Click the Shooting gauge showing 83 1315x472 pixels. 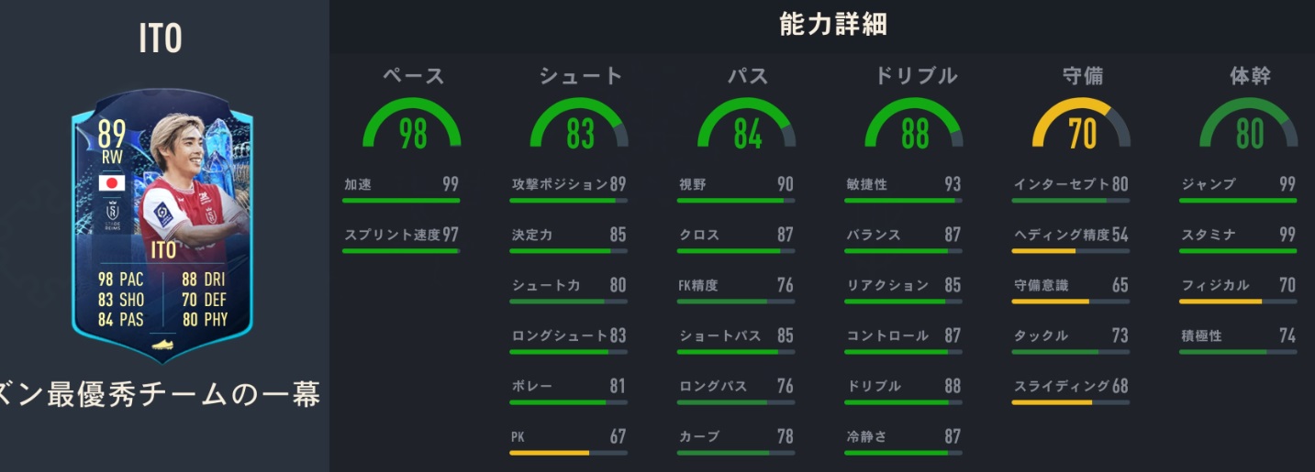[x=580, y=126]
